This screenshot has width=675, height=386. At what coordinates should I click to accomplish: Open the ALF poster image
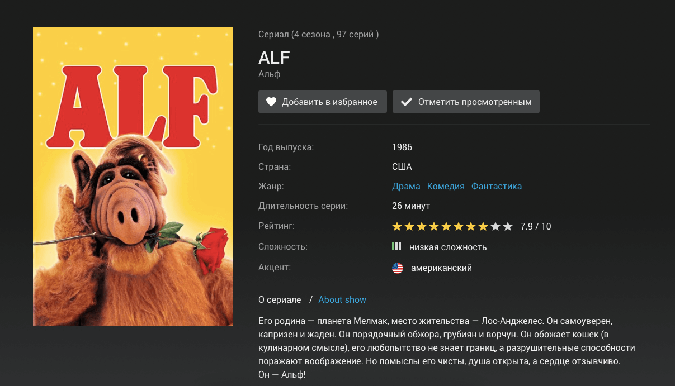tap(133, 177)
